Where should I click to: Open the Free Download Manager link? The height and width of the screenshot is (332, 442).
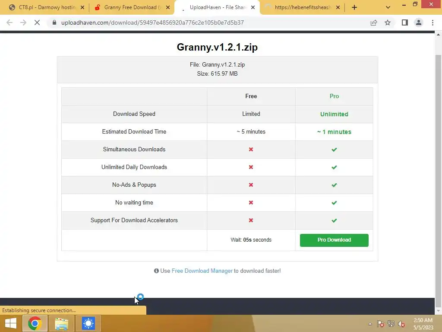pos(202,271)
